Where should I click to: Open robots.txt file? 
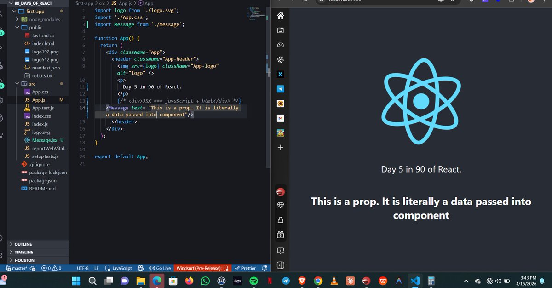click(42, 75)
